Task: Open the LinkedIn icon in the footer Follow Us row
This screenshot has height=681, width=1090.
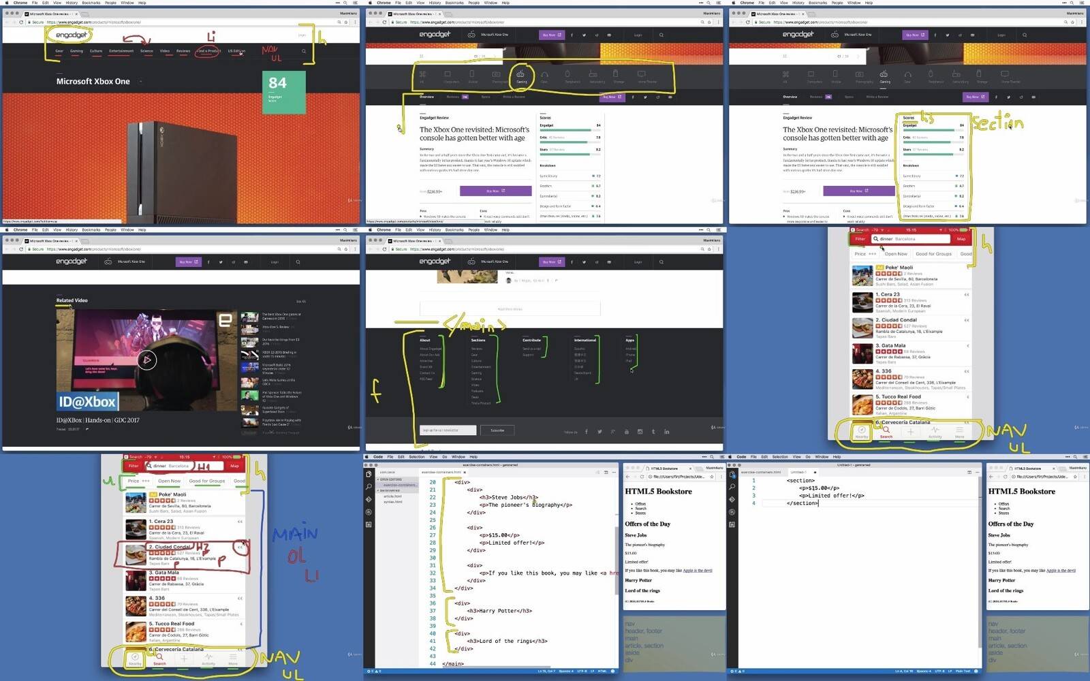Action: [x=666, y=432]
